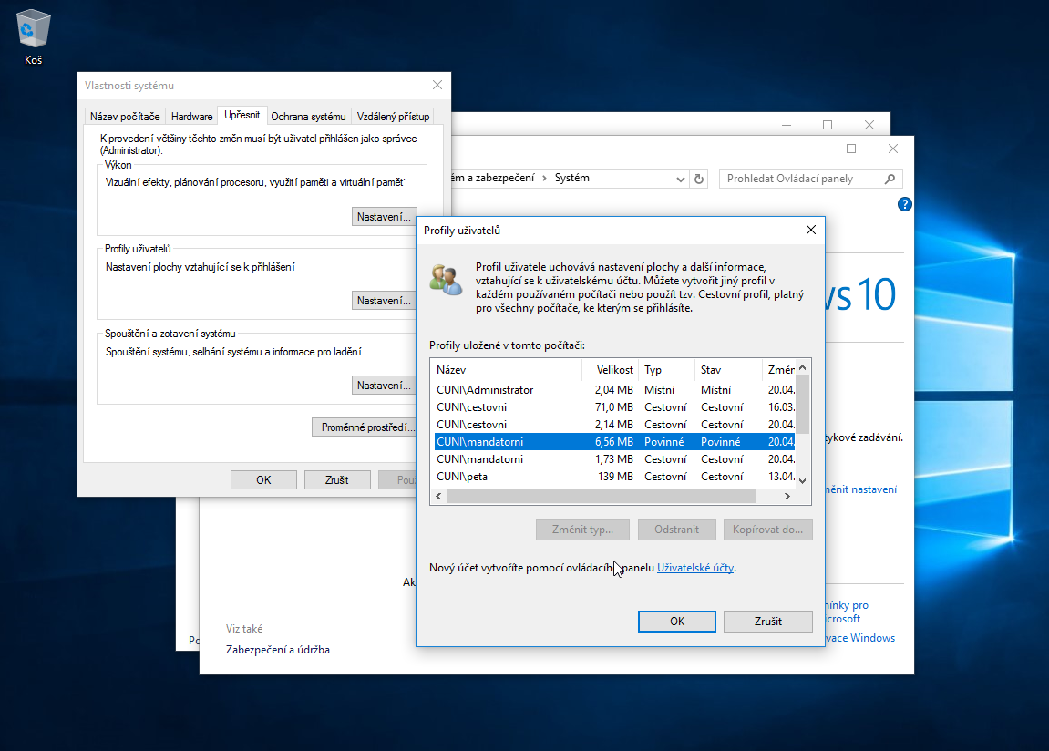Screen dimensions: 1049x751
Task: Click the refresh icon in address bar
Action: point(699,179)
